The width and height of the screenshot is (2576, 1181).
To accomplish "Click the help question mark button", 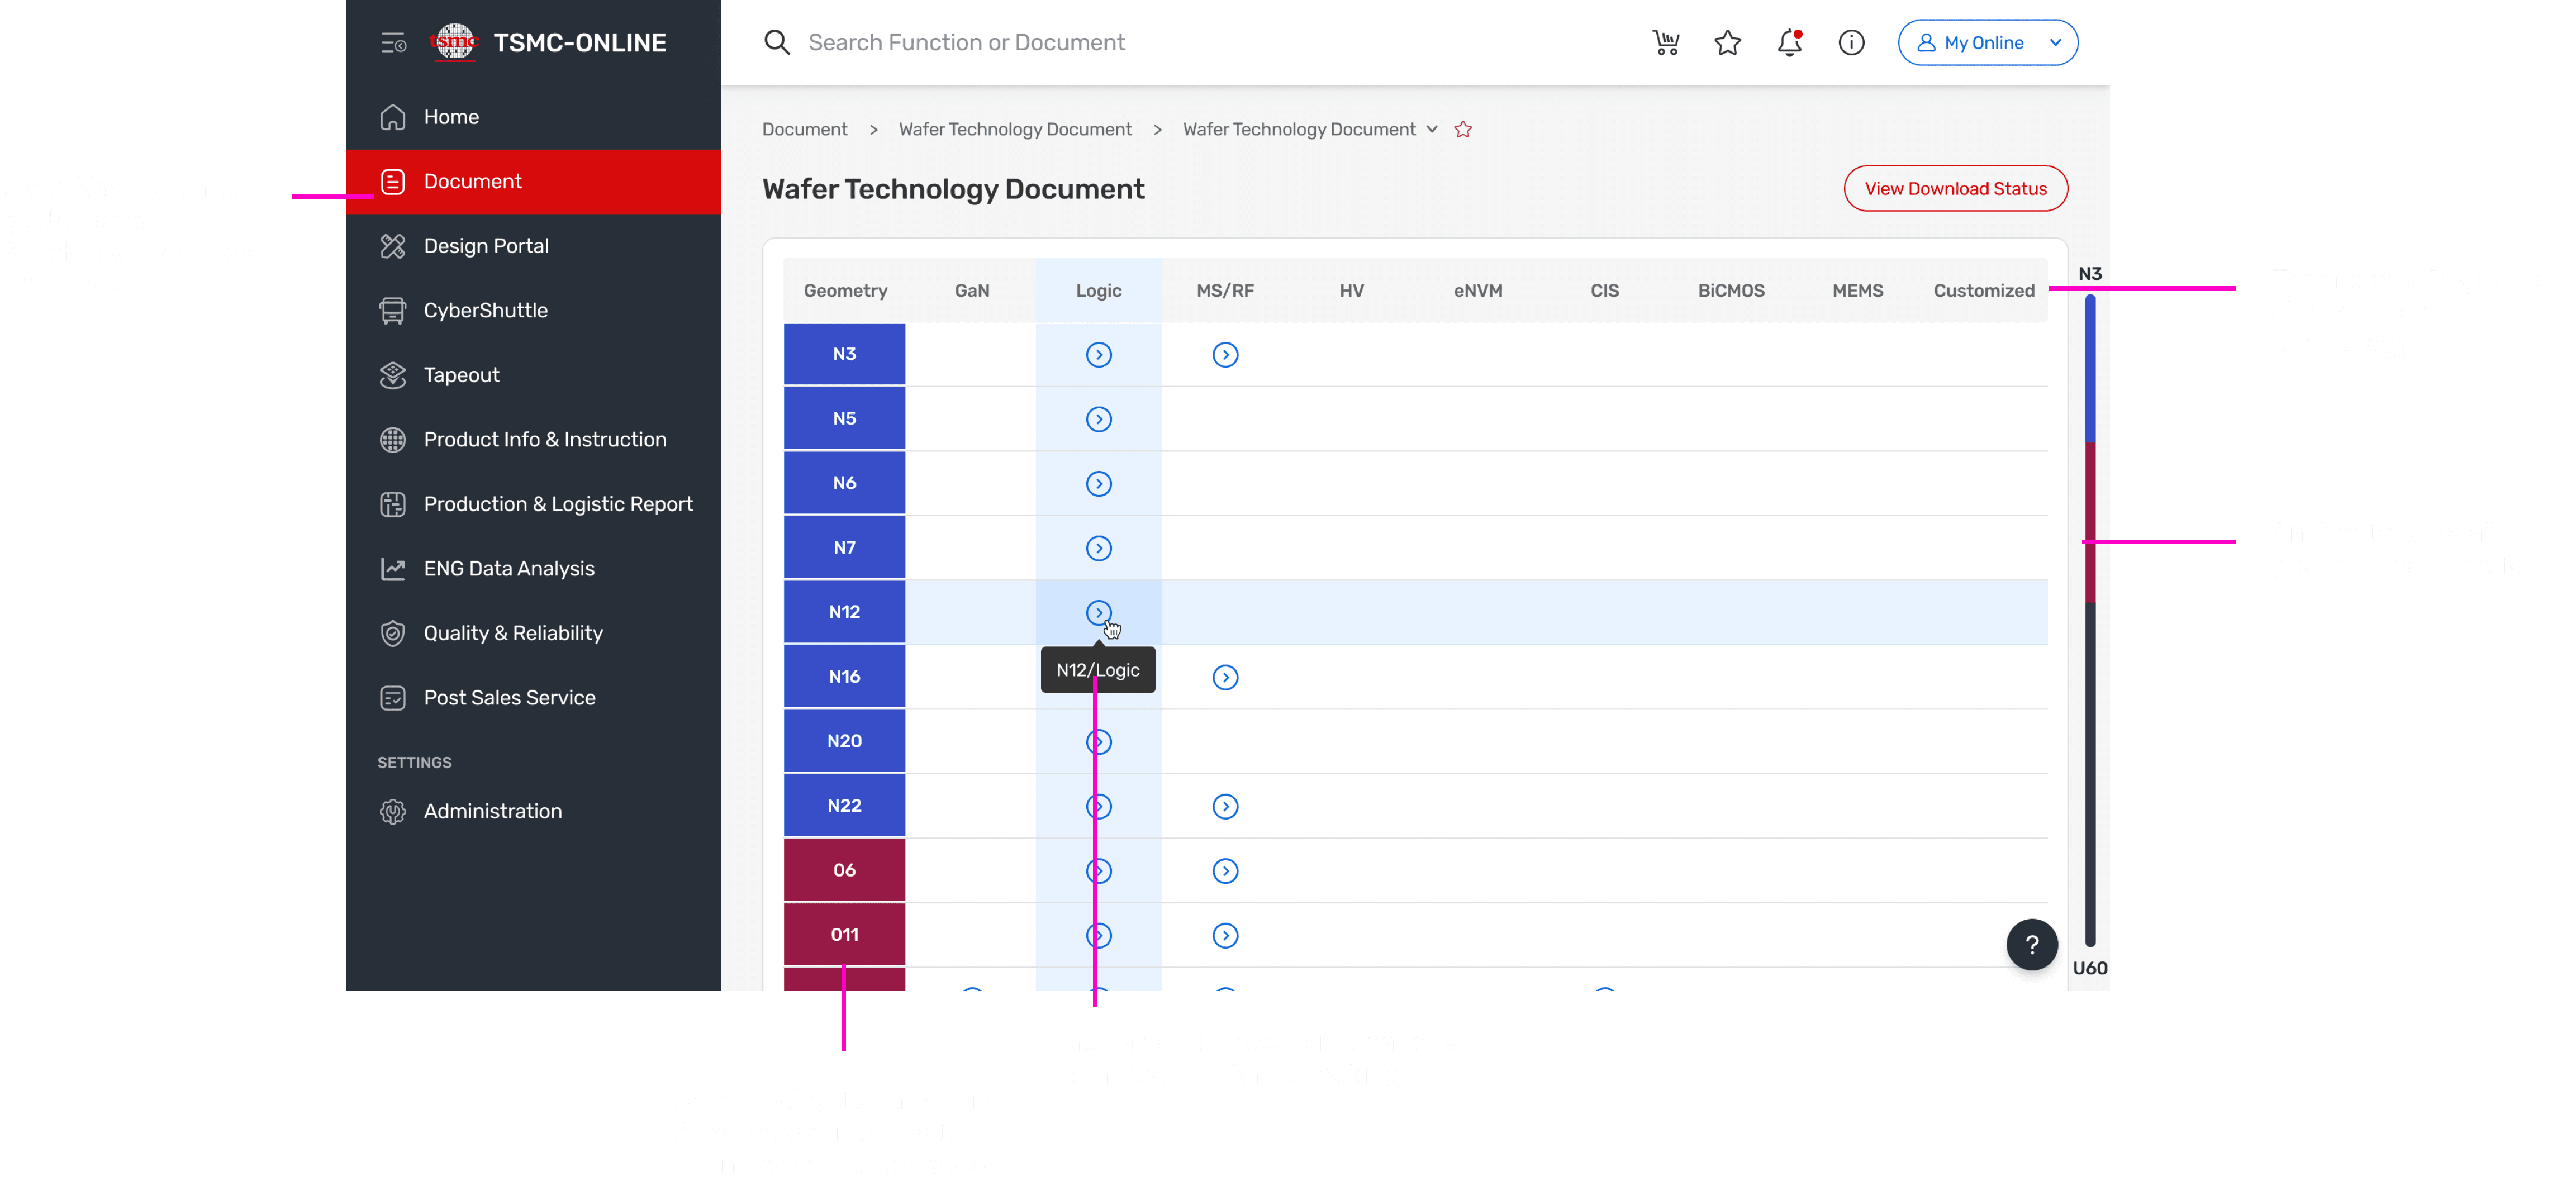I will point(2031,944).
